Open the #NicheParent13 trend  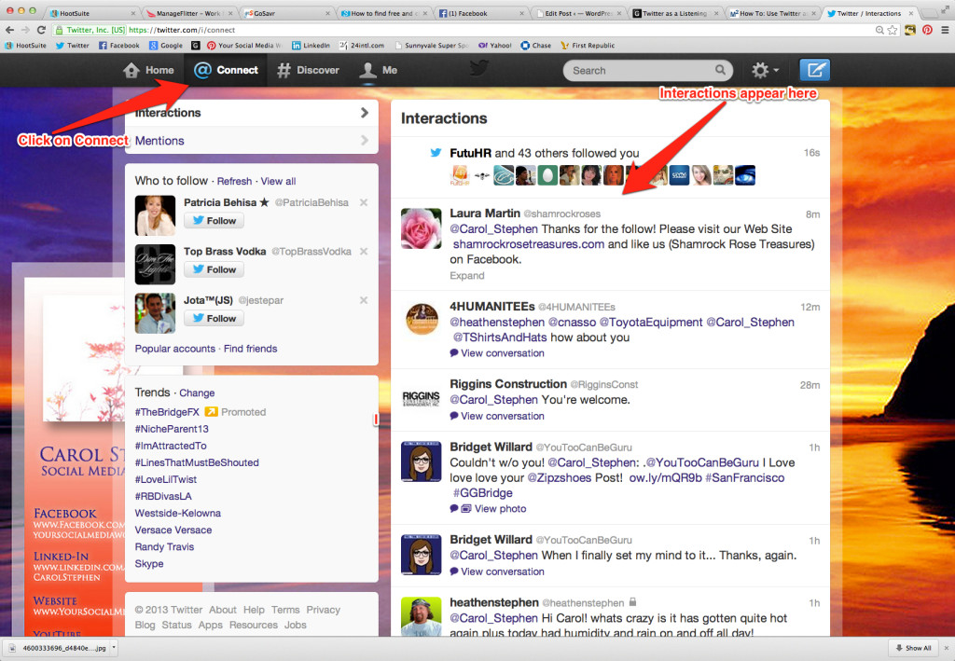pos(172,429)
